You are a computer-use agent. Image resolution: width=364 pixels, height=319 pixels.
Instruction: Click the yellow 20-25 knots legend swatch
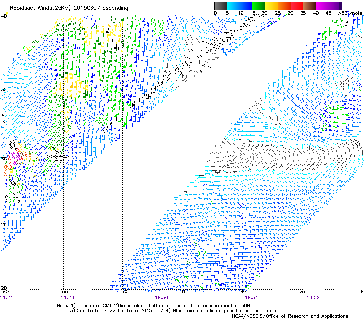[x=272, y=6]
